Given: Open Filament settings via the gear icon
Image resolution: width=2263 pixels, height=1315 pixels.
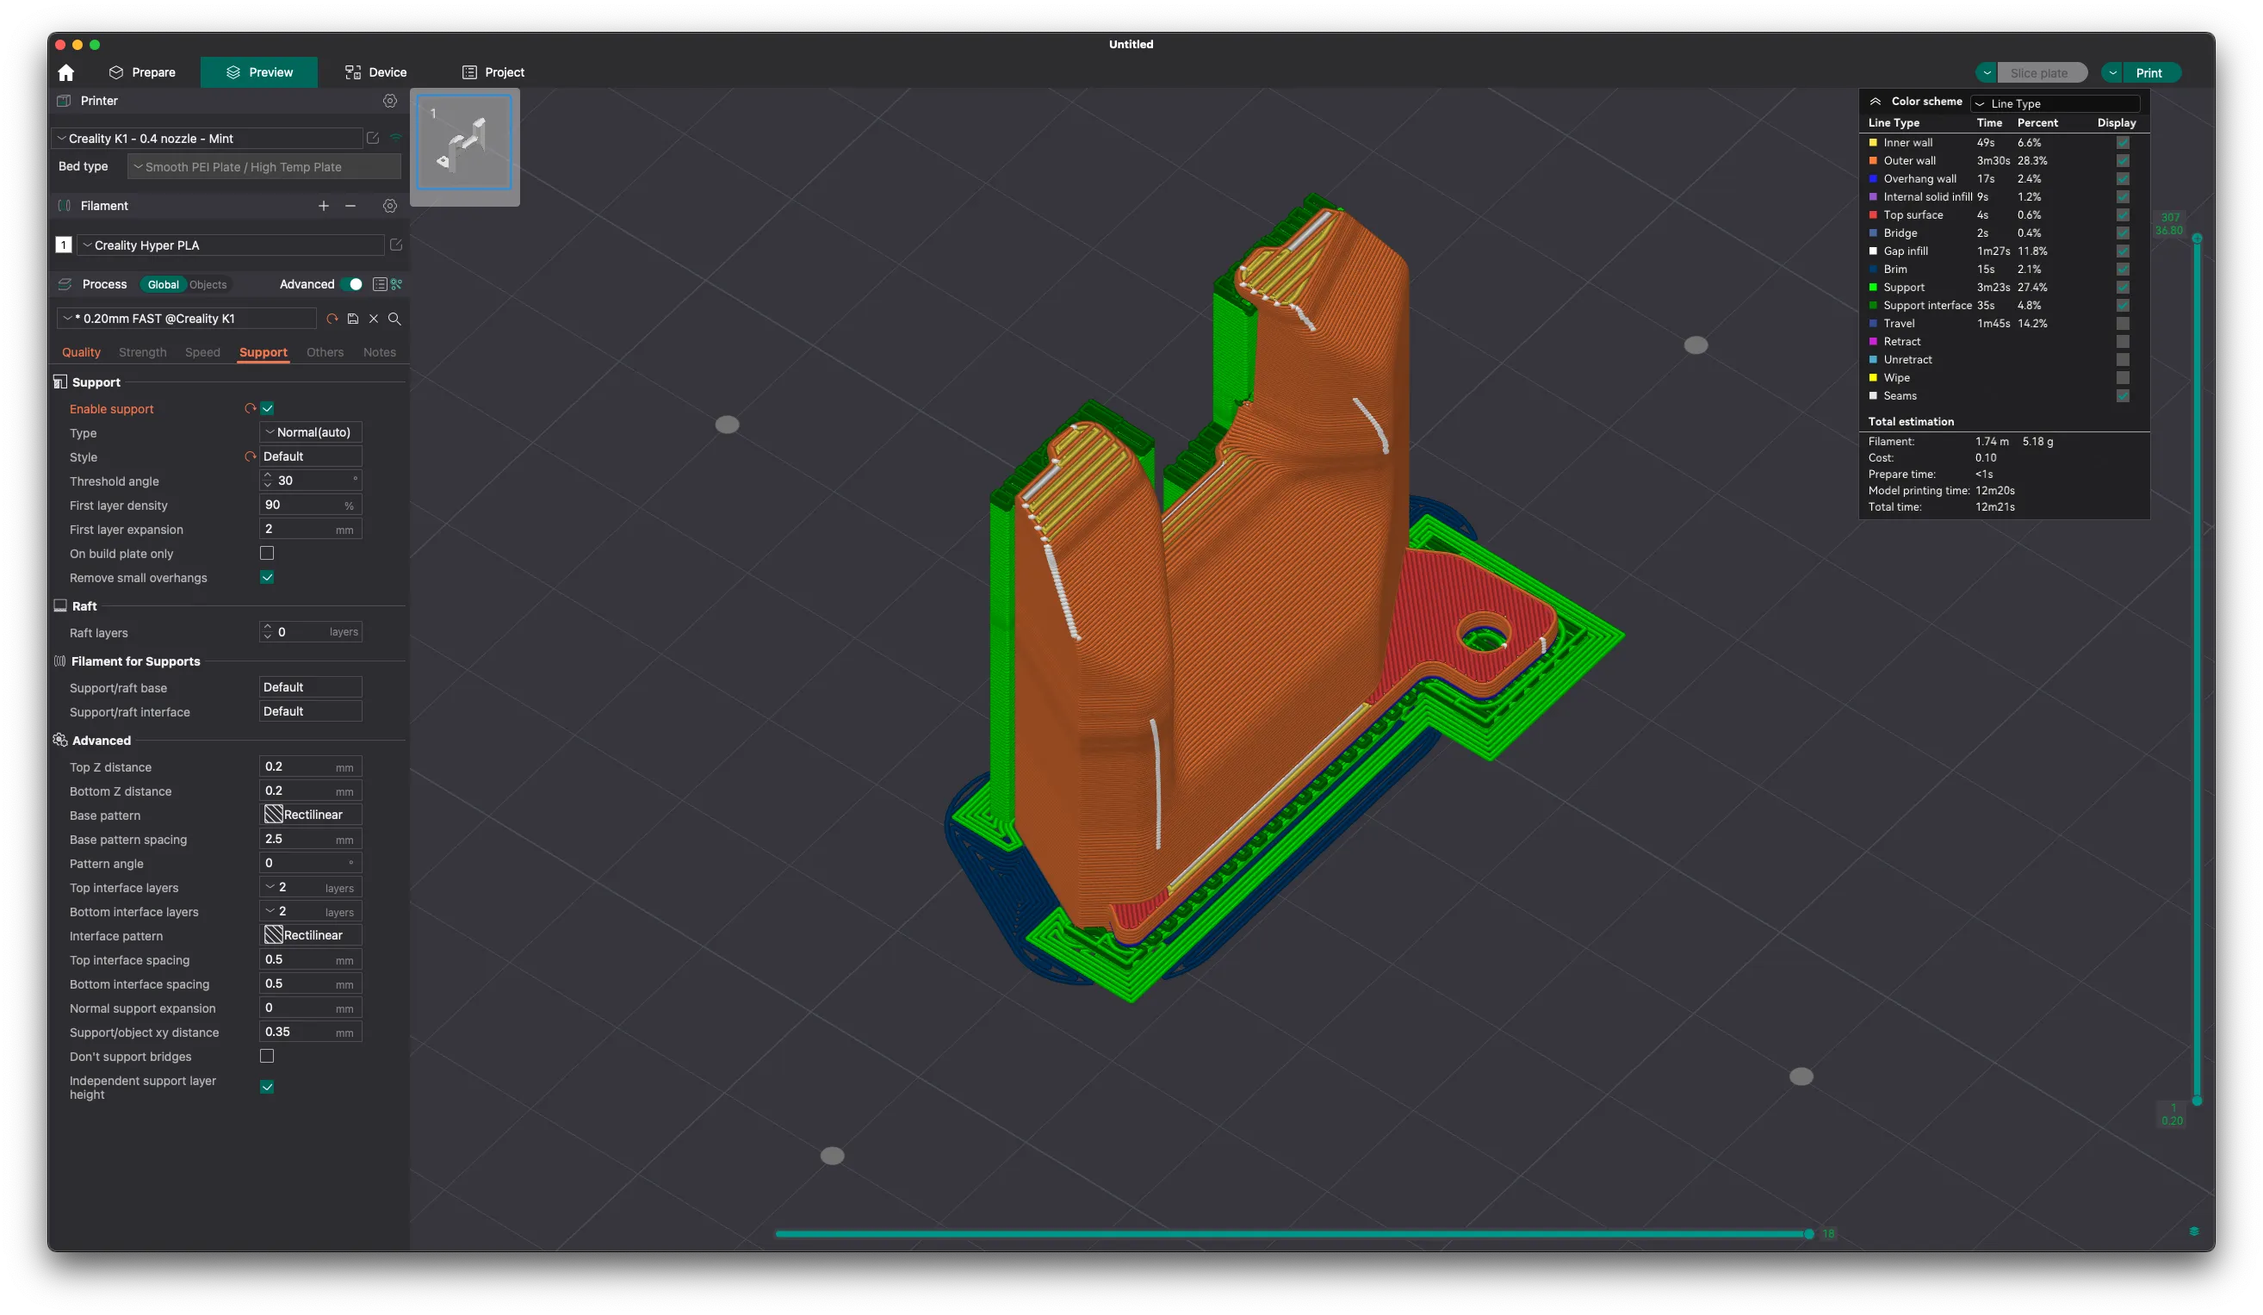Looking at the screenshot, I should coord(390,206).
